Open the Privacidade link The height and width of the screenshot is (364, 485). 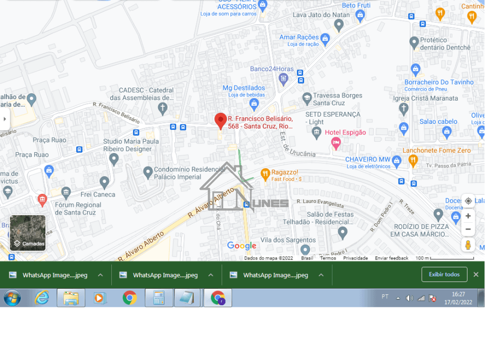tap(356, 258)
